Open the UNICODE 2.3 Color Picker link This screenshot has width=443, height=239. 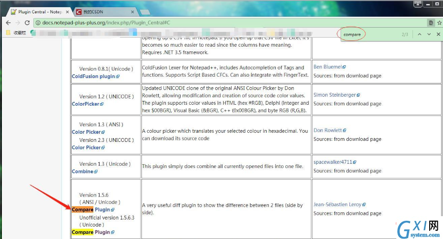pyautogui.click(x=86, y=148)
